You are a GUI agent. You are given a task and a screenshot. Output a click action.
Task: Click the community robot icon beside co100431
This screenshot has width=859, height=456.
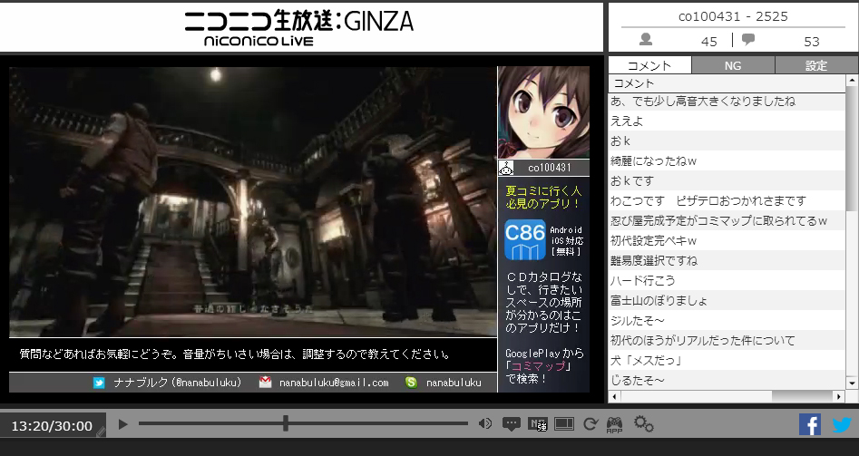[507, 168]
